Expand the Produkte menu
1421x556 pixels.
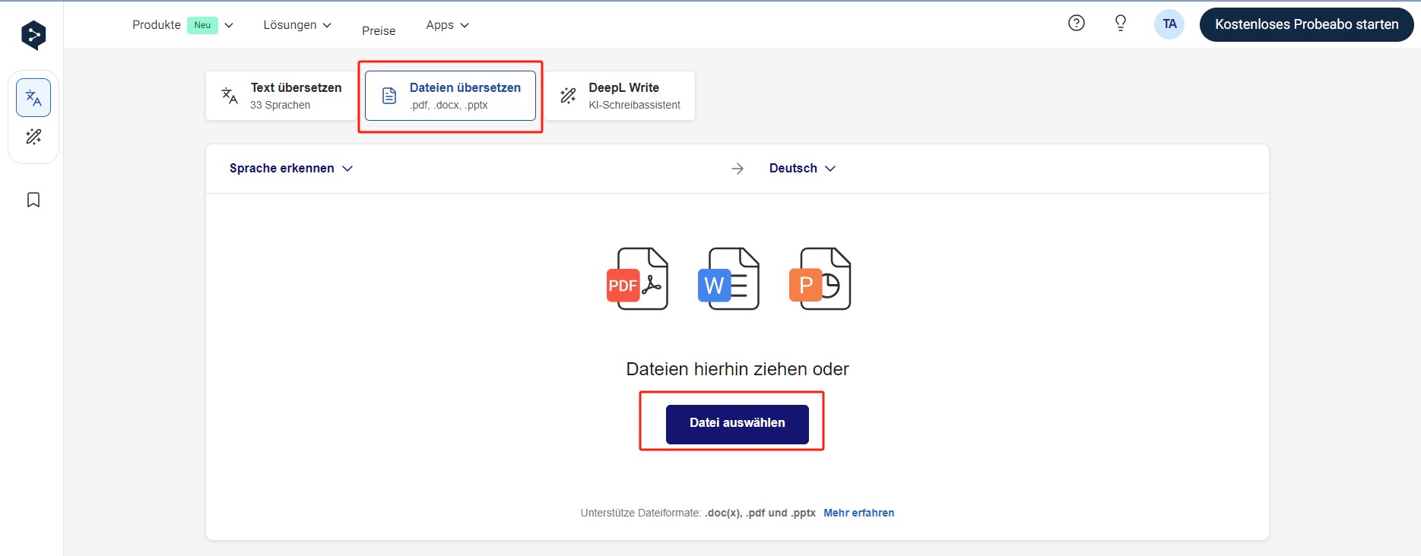[182, 25]
